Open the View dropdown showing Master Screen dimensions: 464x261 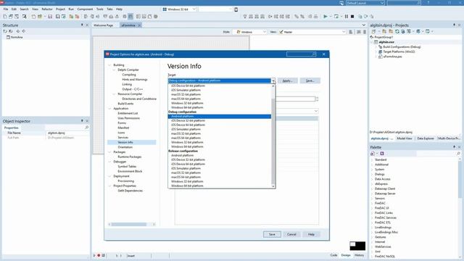click(x=312, y=32)
